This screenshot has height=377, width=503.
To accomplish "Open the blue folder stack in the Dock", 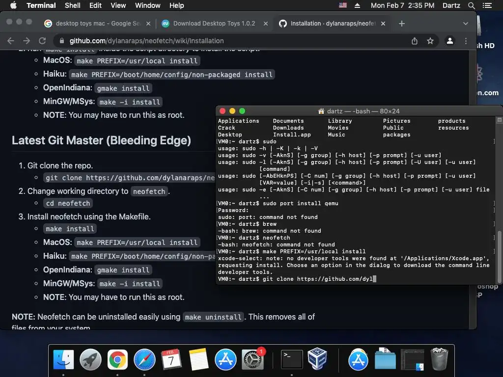I will click(x=385, y=359).
